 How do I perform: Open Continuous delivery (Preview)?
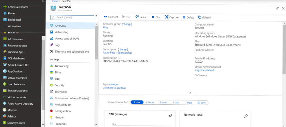[70, 98]
